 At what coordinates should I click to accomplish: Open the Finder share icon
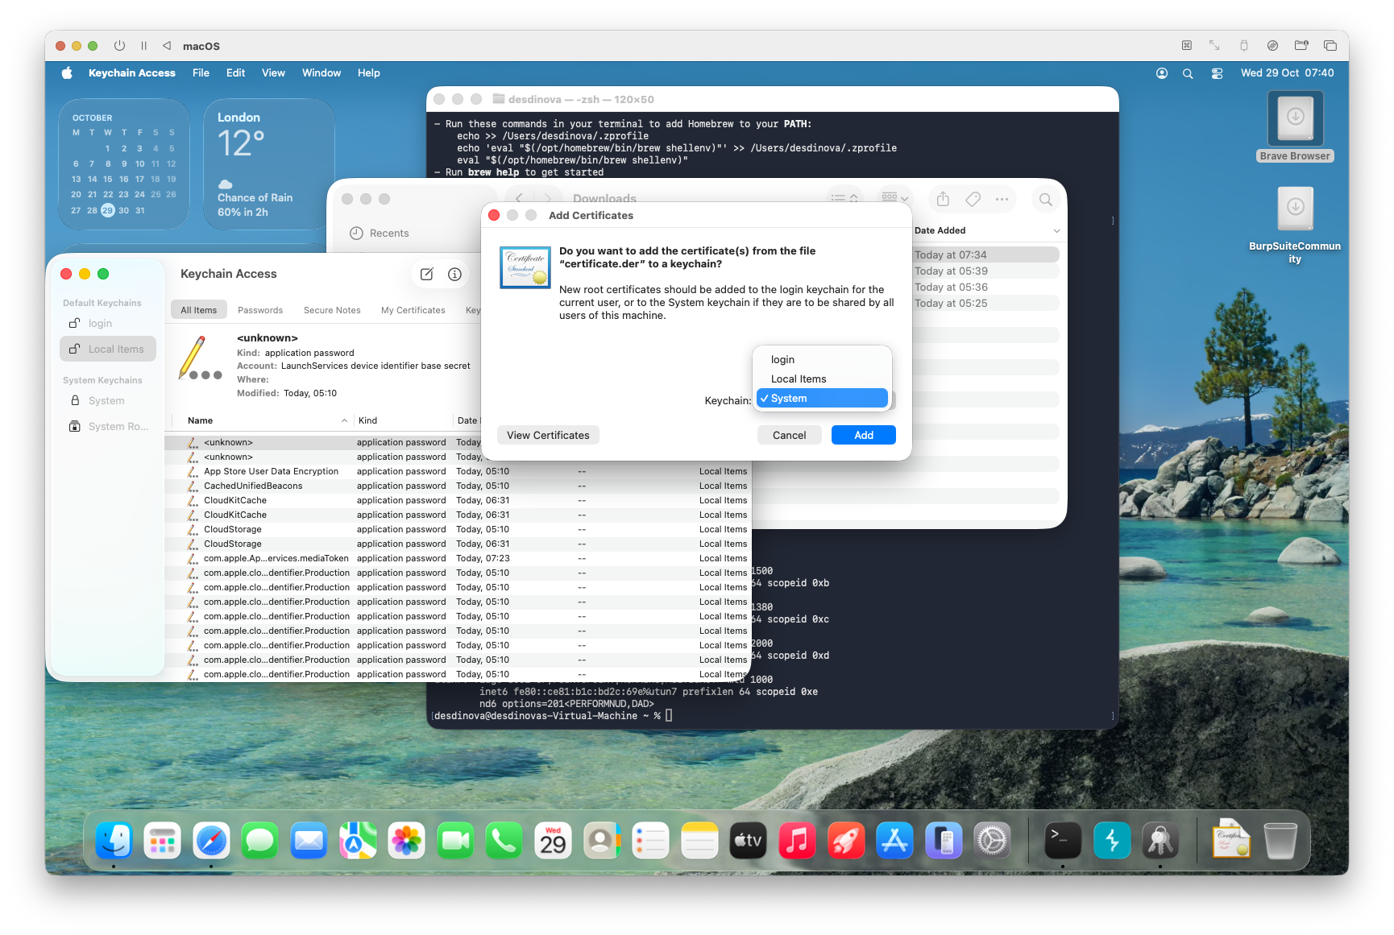click(943, 199)
